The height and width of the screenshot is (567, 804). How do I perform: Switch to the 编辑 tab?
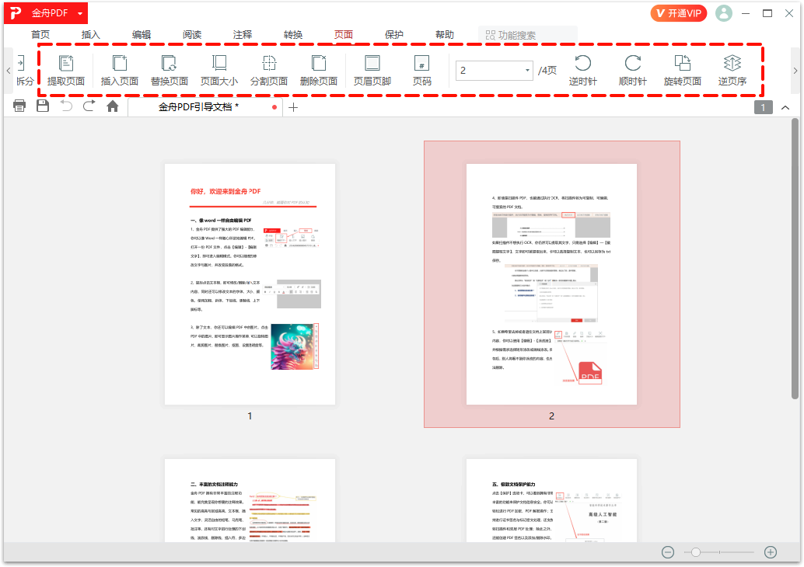[x=141, y=34]
